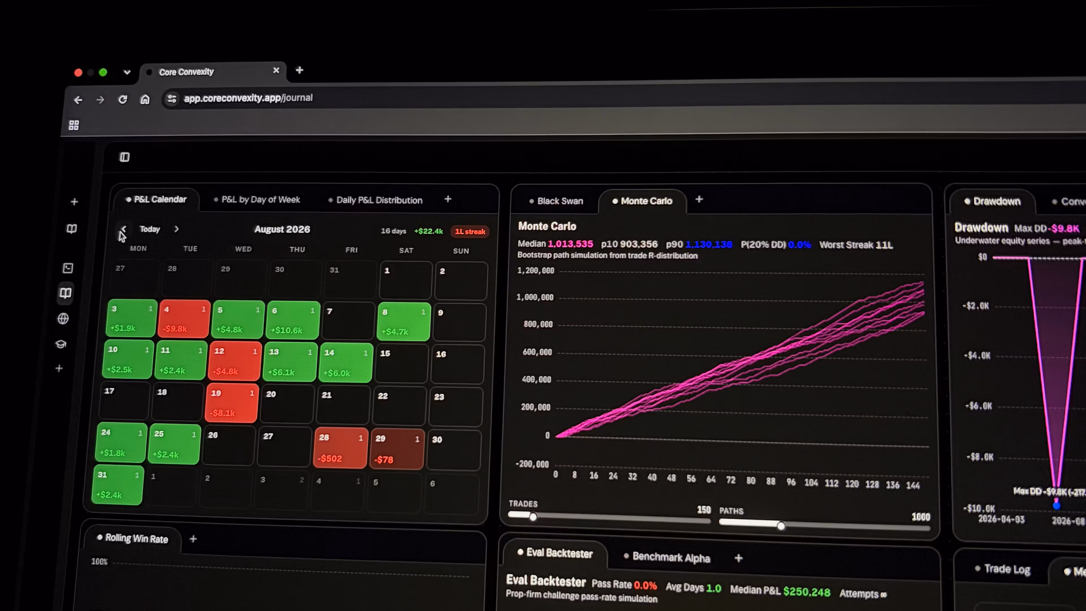The width and height of the screenshot is (1086, 611).
Task: Add a tab next to Benchmark Alpha
Action: (x=739, y=558)
